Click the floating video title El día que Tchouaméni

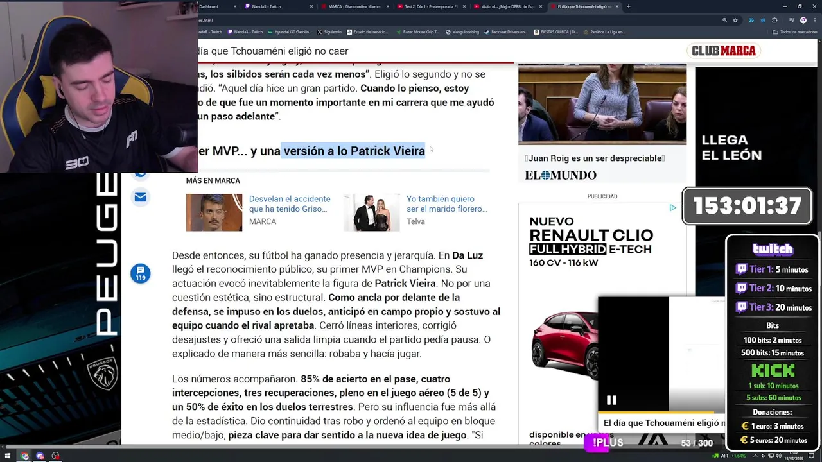[x=664, y=423]
